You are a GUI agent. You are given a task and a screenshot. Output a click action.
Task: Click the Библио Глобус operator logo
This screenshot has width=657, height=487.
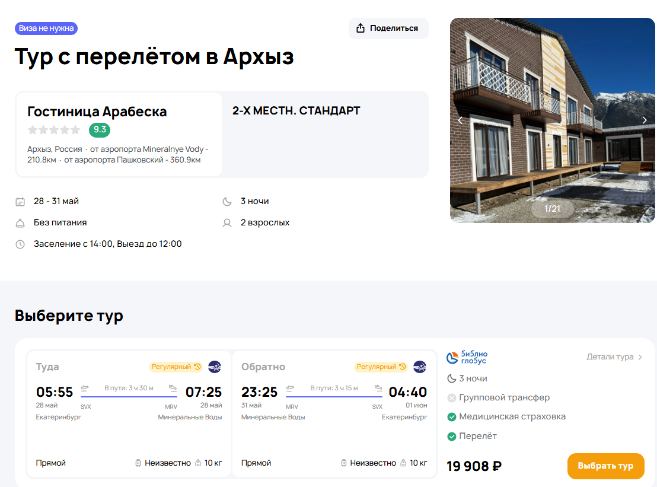click(467, 357)
